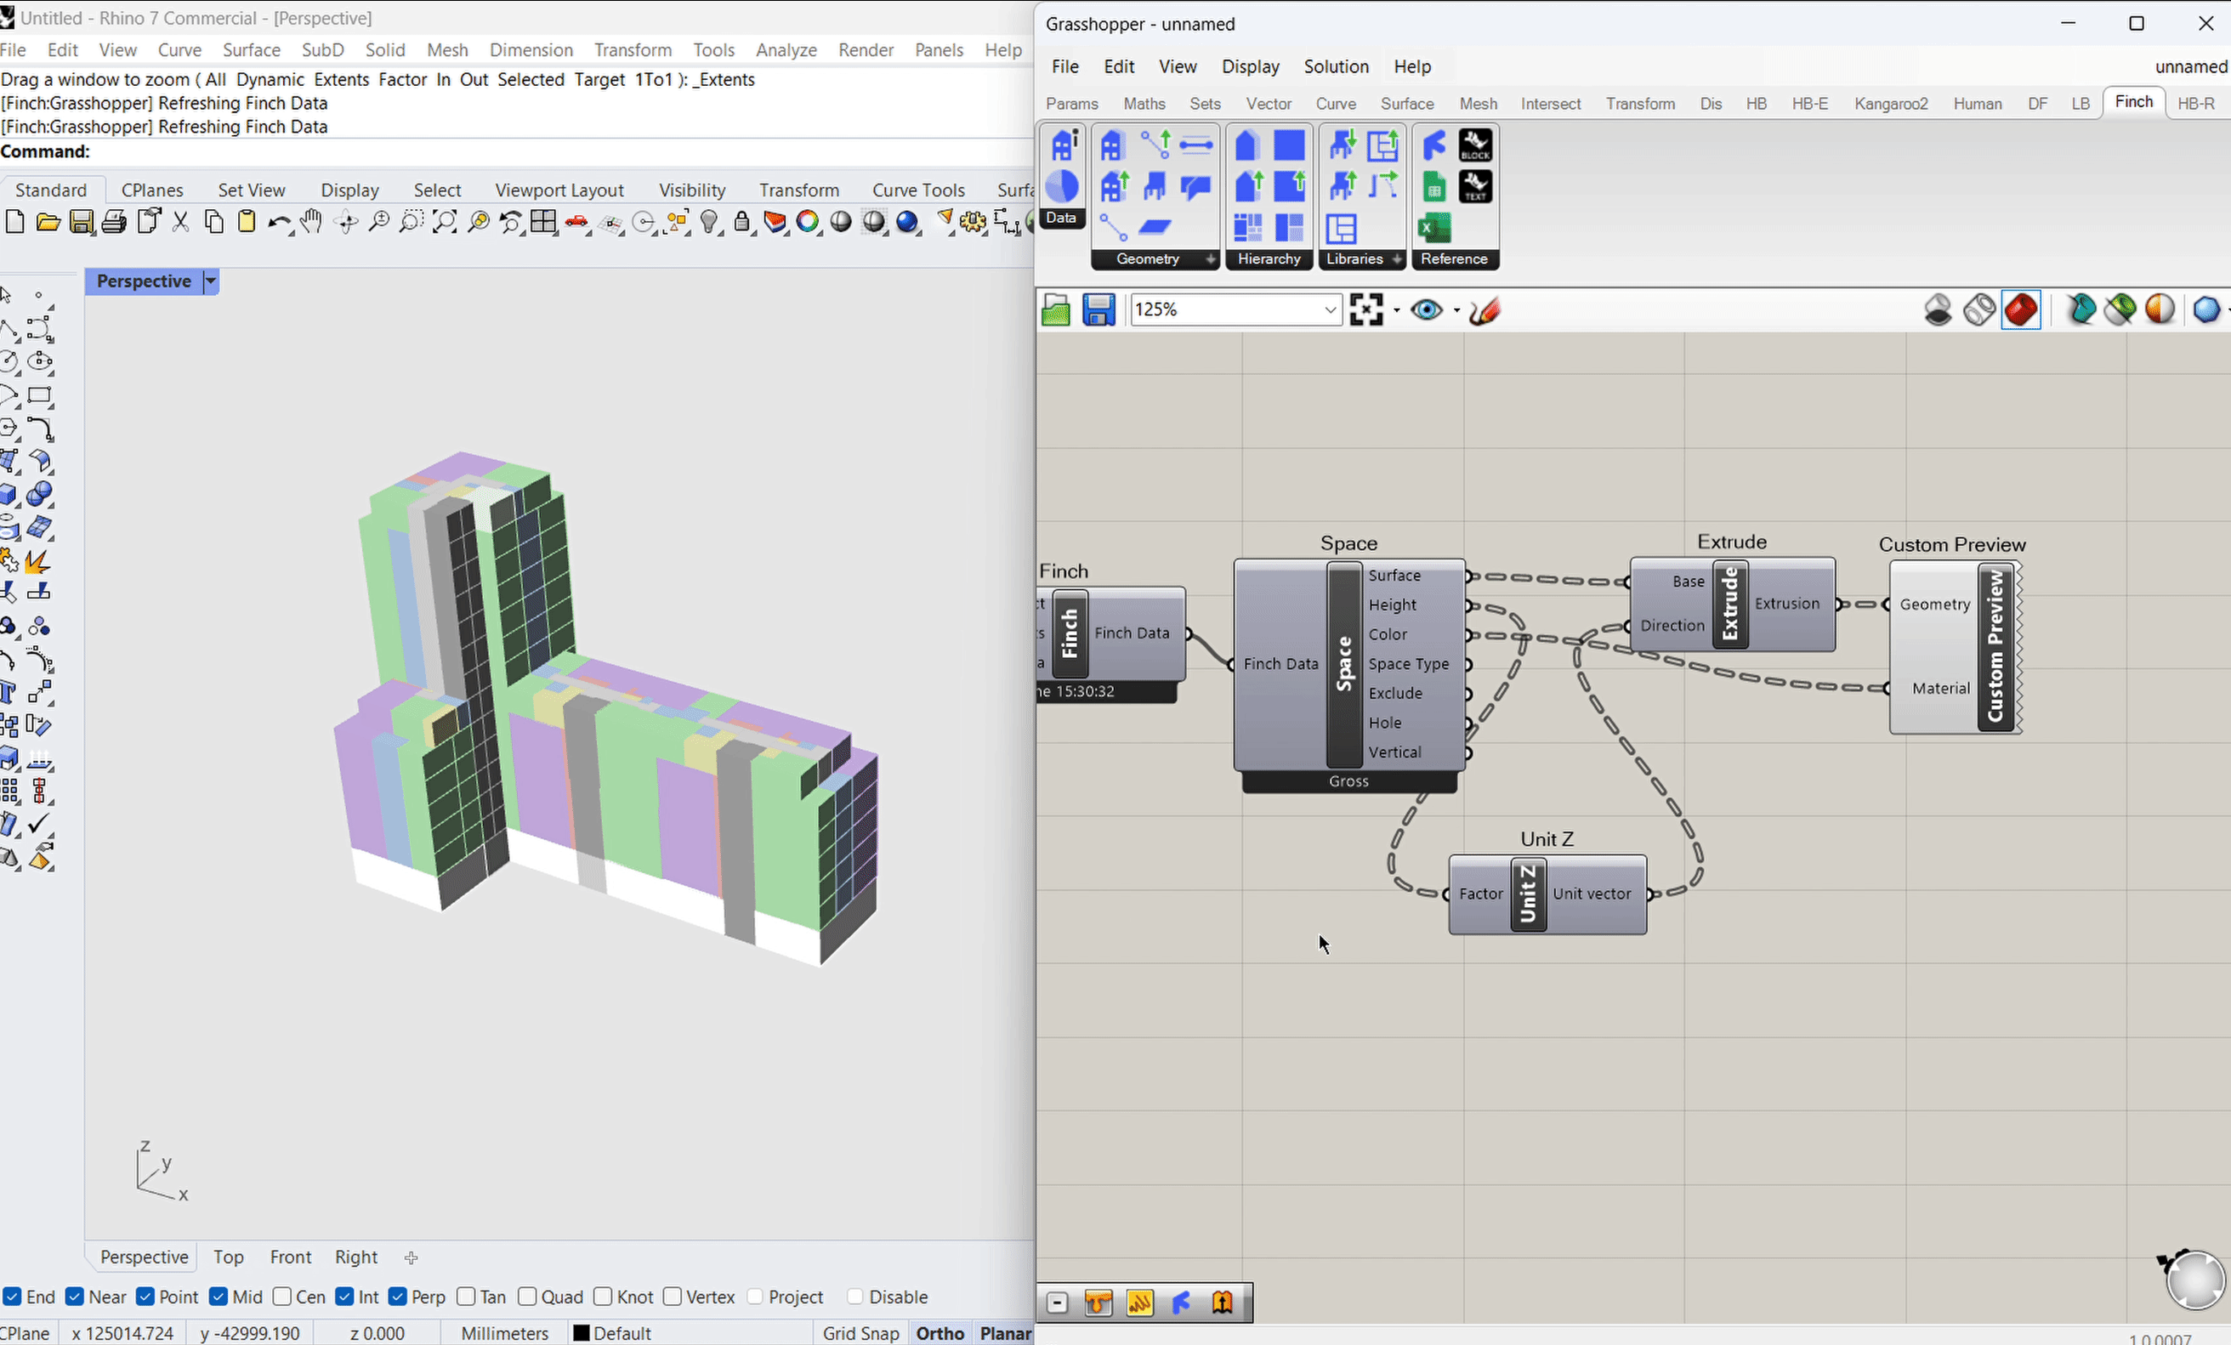
Task: Open the Perspective viewport dropdown arrow
Action: pyautogui.click(x=211, y=281)
